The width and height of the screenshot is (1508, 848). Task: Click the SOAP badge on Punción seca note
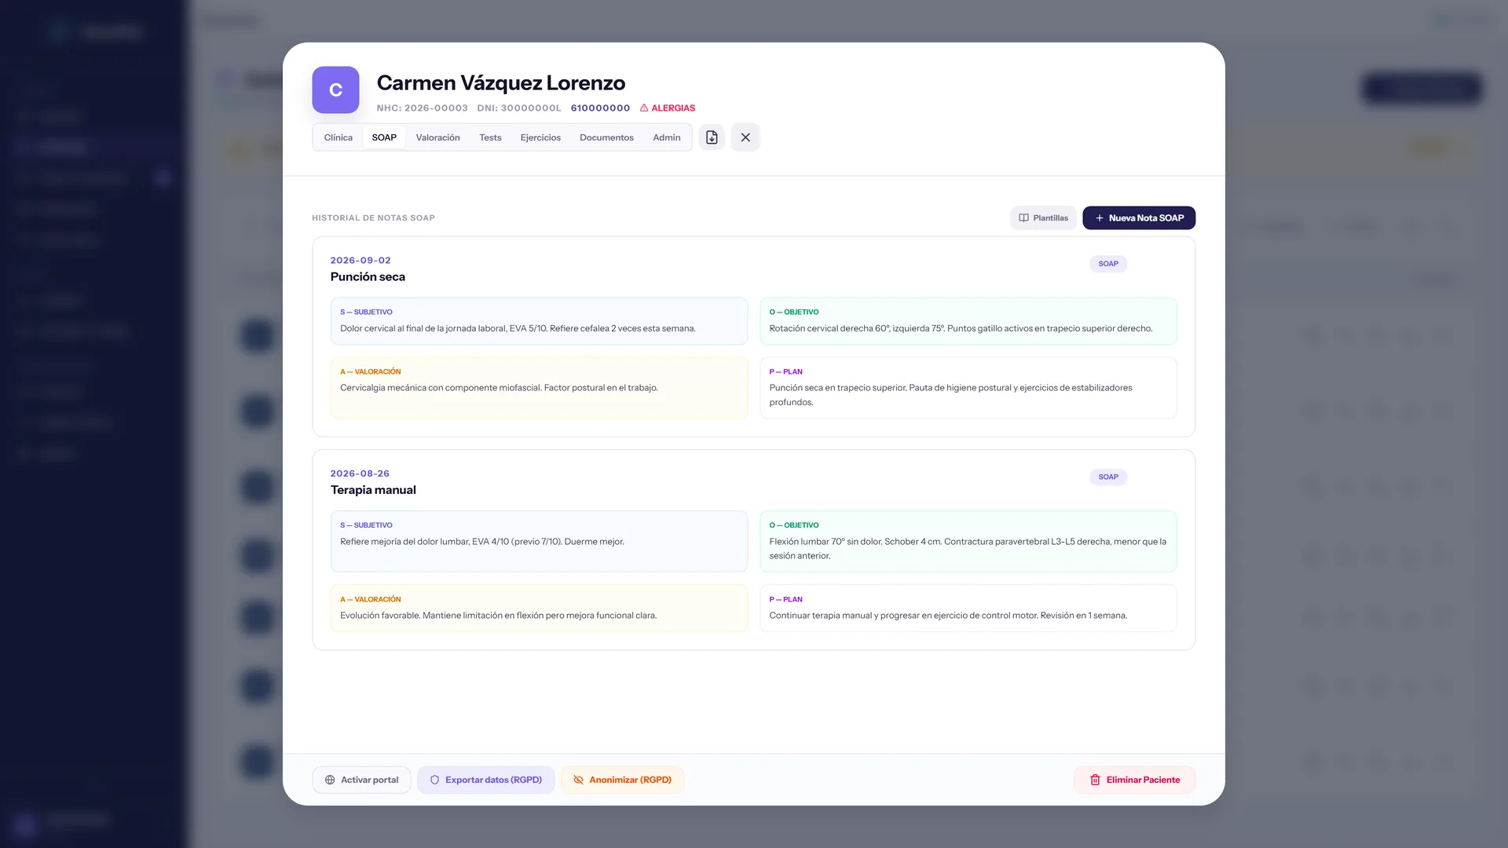click(1107, 264)
